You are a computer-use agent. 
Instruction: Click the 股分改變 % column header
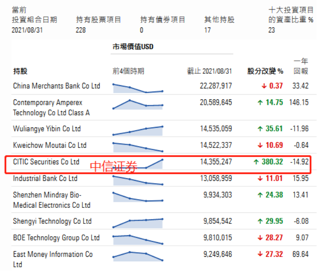[265, 71]
